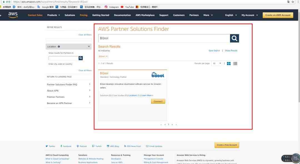
Task: Switch results to grid view
Action: (229, 64)
